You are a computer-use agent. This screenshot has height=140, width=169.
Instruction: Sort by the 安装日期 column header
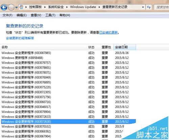tap(125, 47)
